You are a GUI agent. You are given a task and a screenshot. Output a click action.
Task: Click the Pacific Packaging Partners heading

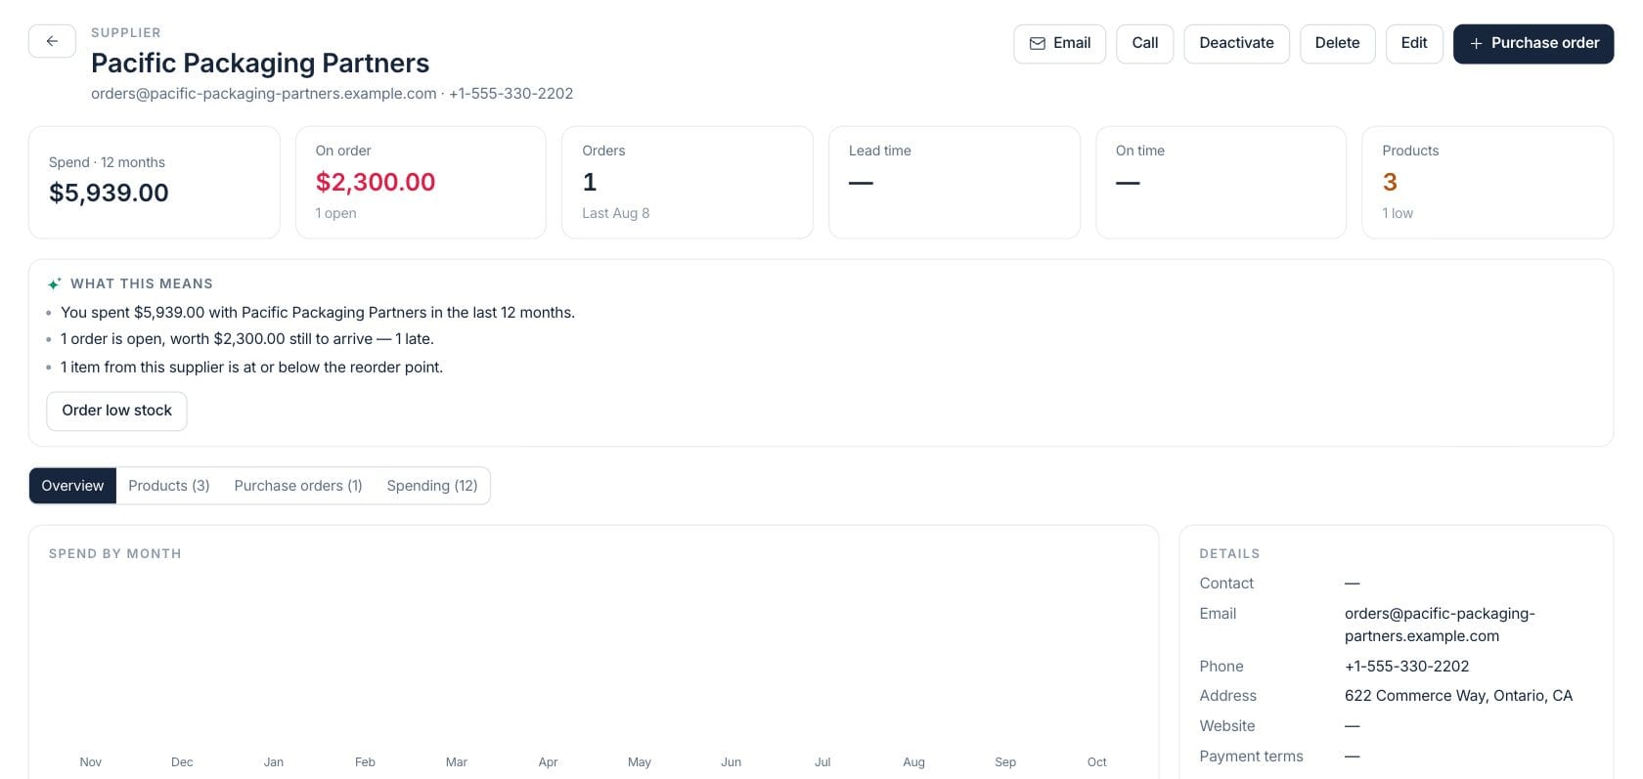click(260, 63)
